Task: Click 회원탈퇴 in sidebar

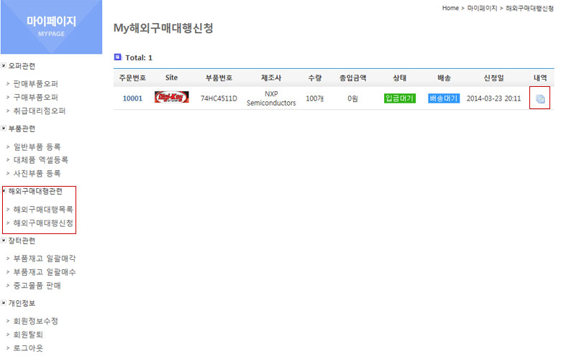Action: (x=28, y=335)
